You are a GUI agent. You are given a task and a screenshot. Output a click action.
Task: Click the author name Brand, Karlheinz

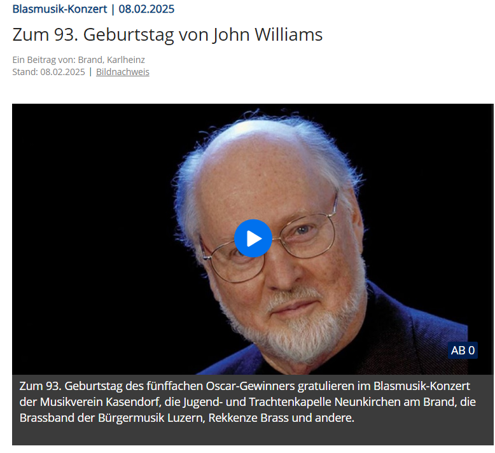[111, 60]
